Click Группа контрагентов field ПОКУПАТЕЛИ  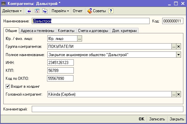pos(110,46)
